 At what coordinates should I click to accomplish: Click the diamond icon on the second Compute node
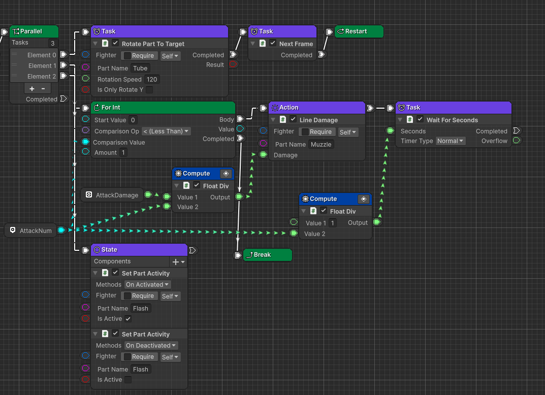(x=363, y=199)
